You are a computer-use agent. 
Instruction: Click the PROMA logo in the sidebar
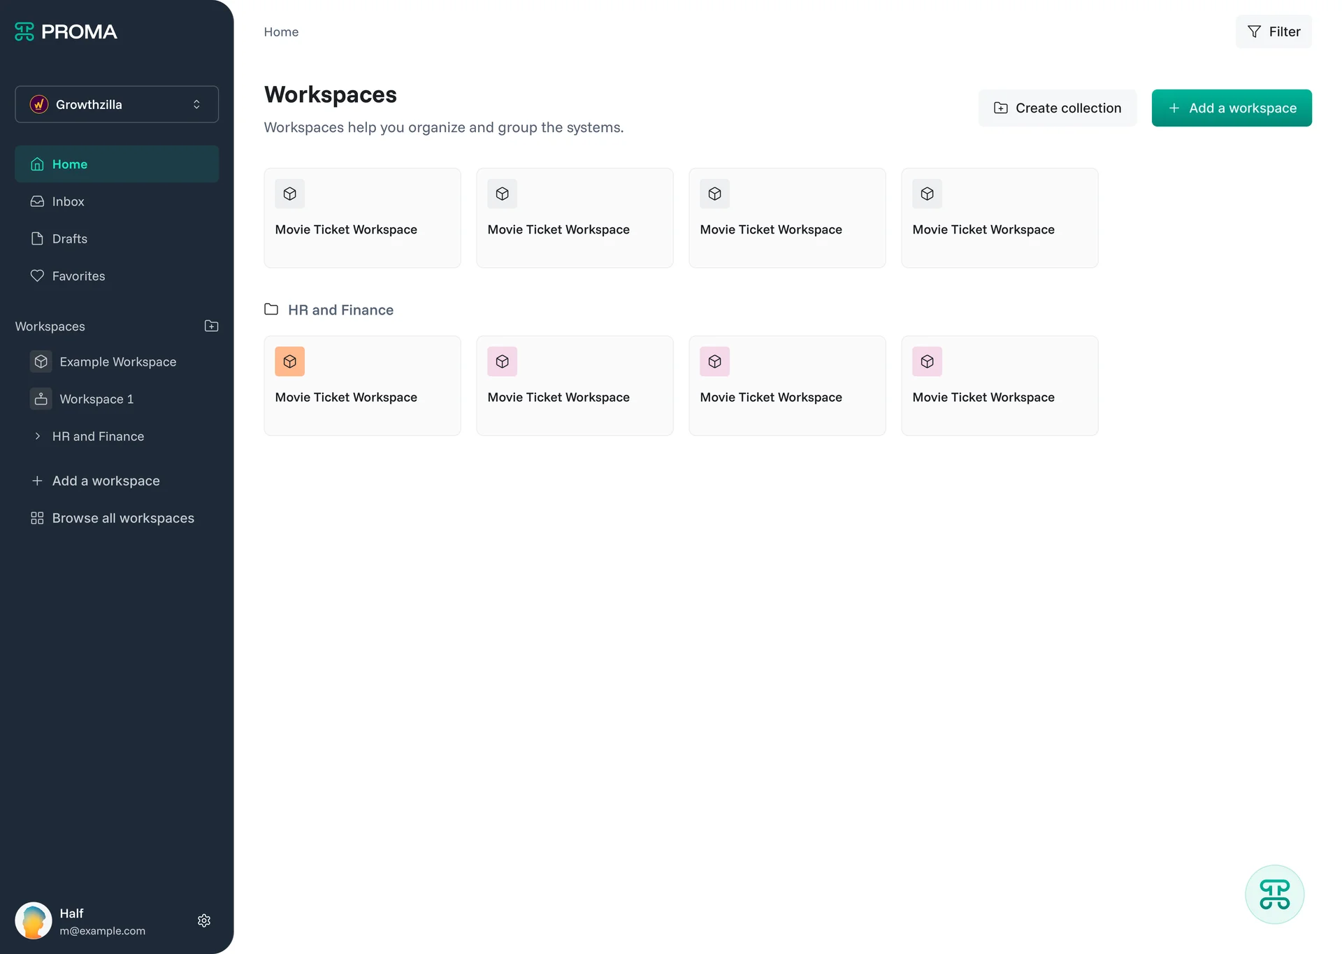point(66,32)
